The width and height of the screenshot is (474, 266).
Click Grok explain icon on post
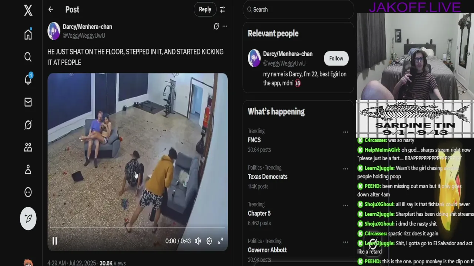(216, 26)
